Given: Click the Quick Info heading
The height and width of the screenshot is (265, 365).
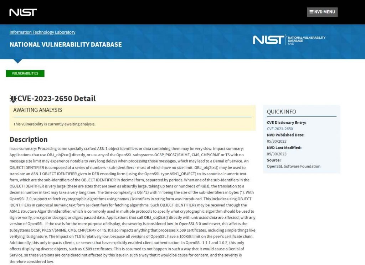Looking at the screenshot, I should (282, 112).
